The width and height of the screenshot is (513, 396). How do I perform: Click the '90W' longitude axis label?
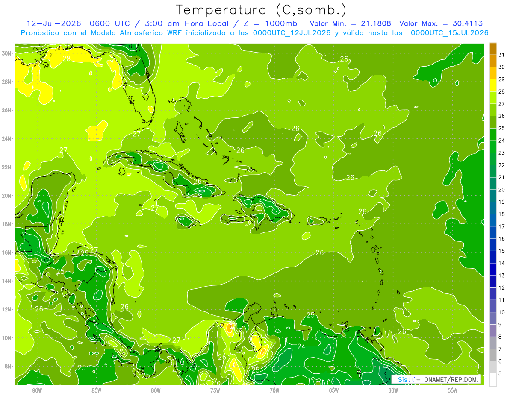click(x=37, y=391)
